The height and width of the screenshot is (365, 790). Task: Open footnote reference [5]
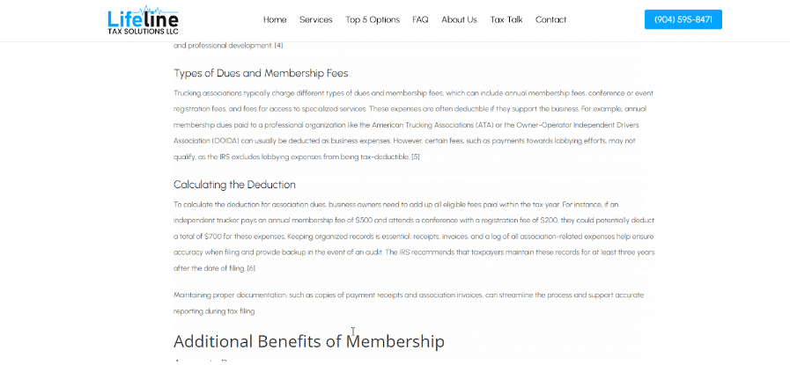pyautogui.click(x=415, y=157)
